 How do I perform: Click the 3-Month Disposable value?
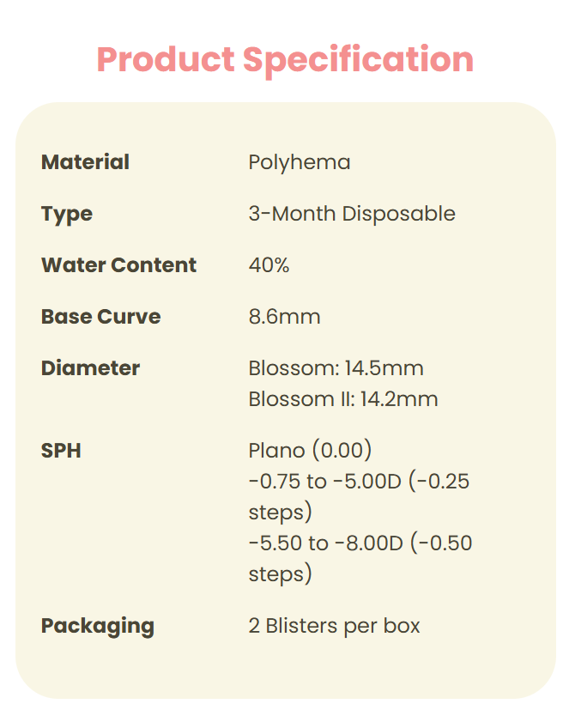pyautogui.click(x=351, y=214)
